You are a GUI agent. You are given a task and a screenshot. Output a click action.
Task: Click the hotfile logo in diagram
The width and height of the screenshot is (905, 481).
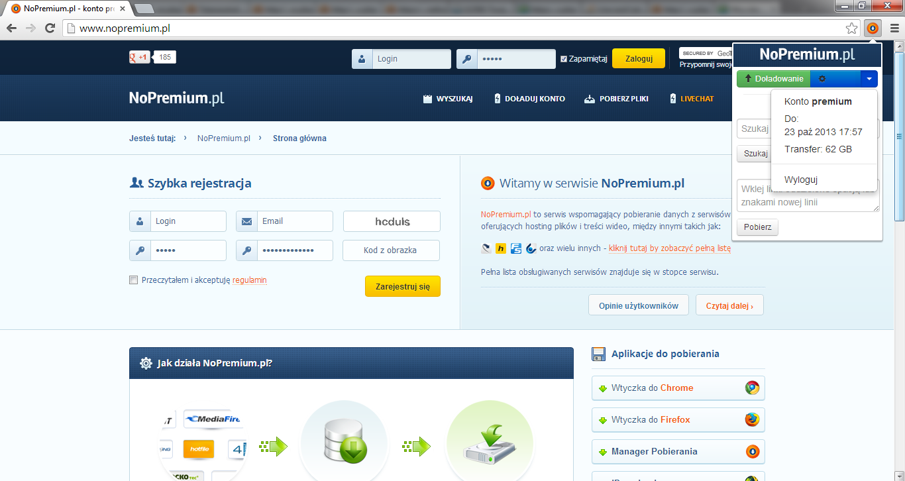click(199, 449)
